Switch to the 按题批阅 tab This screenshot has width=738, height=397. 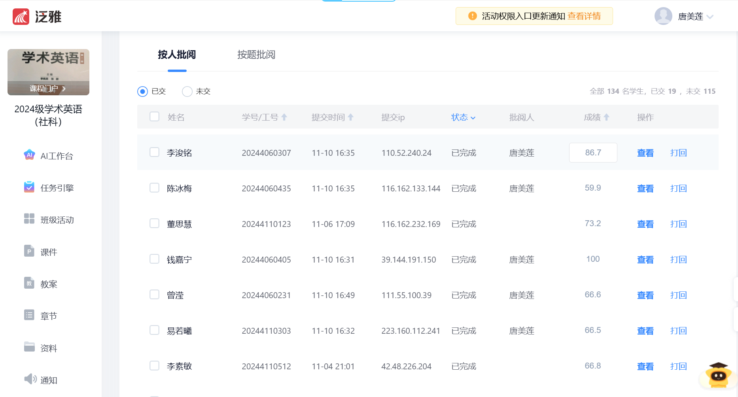point(256,55)
